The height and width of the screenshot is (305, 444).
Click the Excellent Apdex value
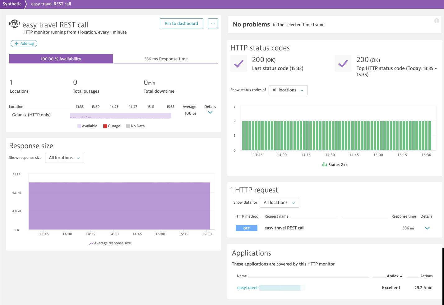391,288
